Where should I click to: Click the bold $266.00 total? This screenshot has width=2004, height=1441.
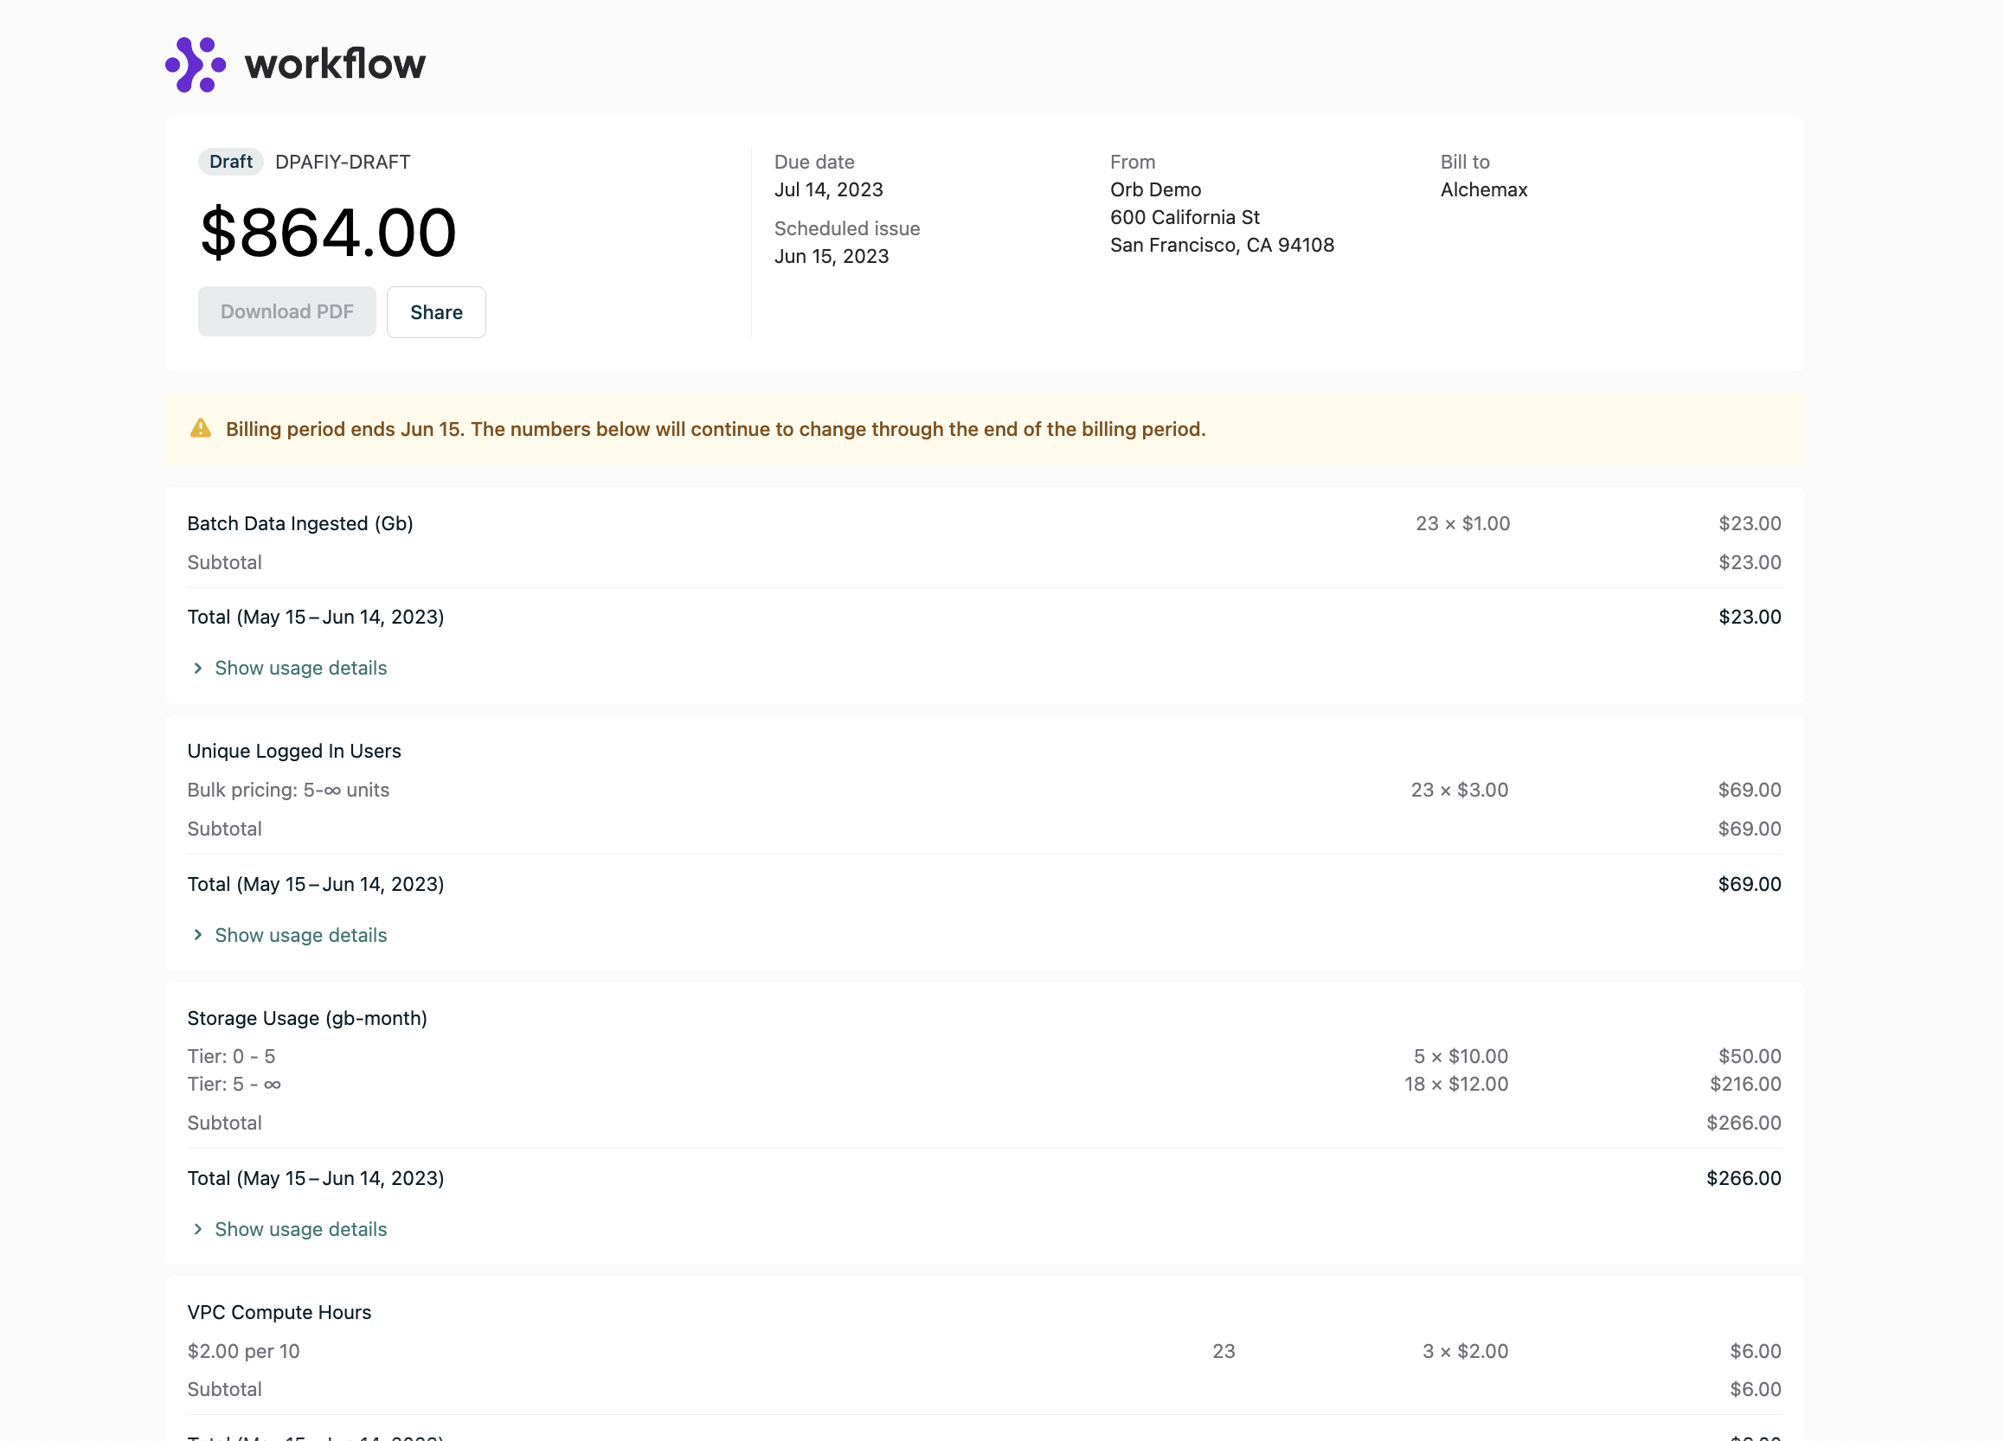[x=1744, y=1178]
